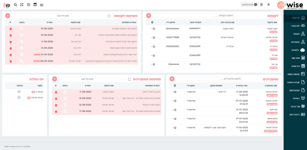Open actions dropdown for יעקב יעקובוביץ
The height and width of the screenshot is (150, 307).
click(x=153, y=29)
